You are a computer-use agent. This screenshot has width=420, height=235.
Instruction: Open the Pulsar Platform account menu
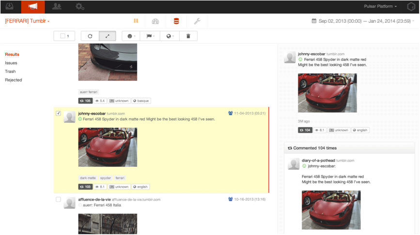click(x=381, y=7)
